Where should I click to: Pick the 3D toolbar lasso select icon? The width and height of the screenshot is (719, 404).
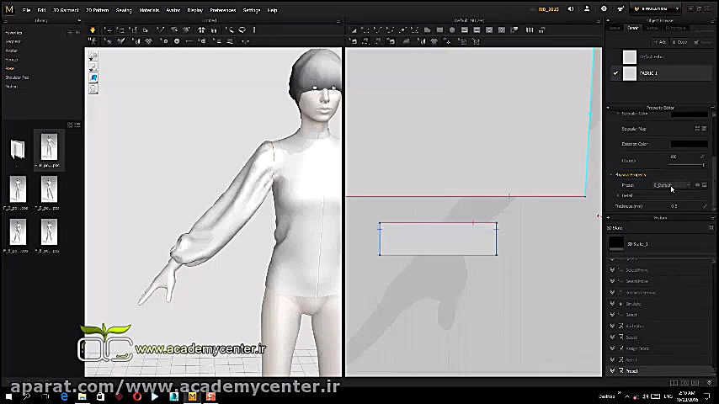242,29
